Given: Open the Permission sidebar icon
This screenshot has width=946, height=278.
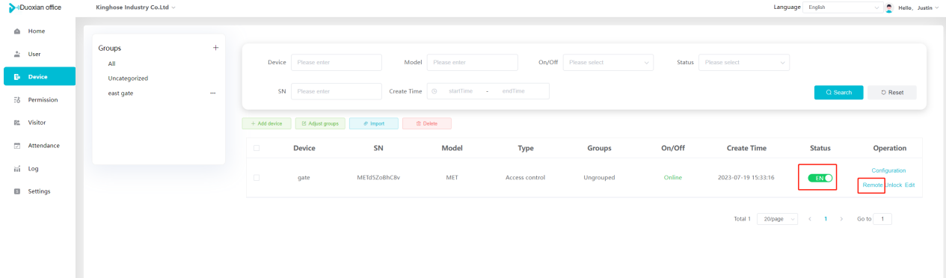Looking at the screenshot, I should (x=16, y=99).
